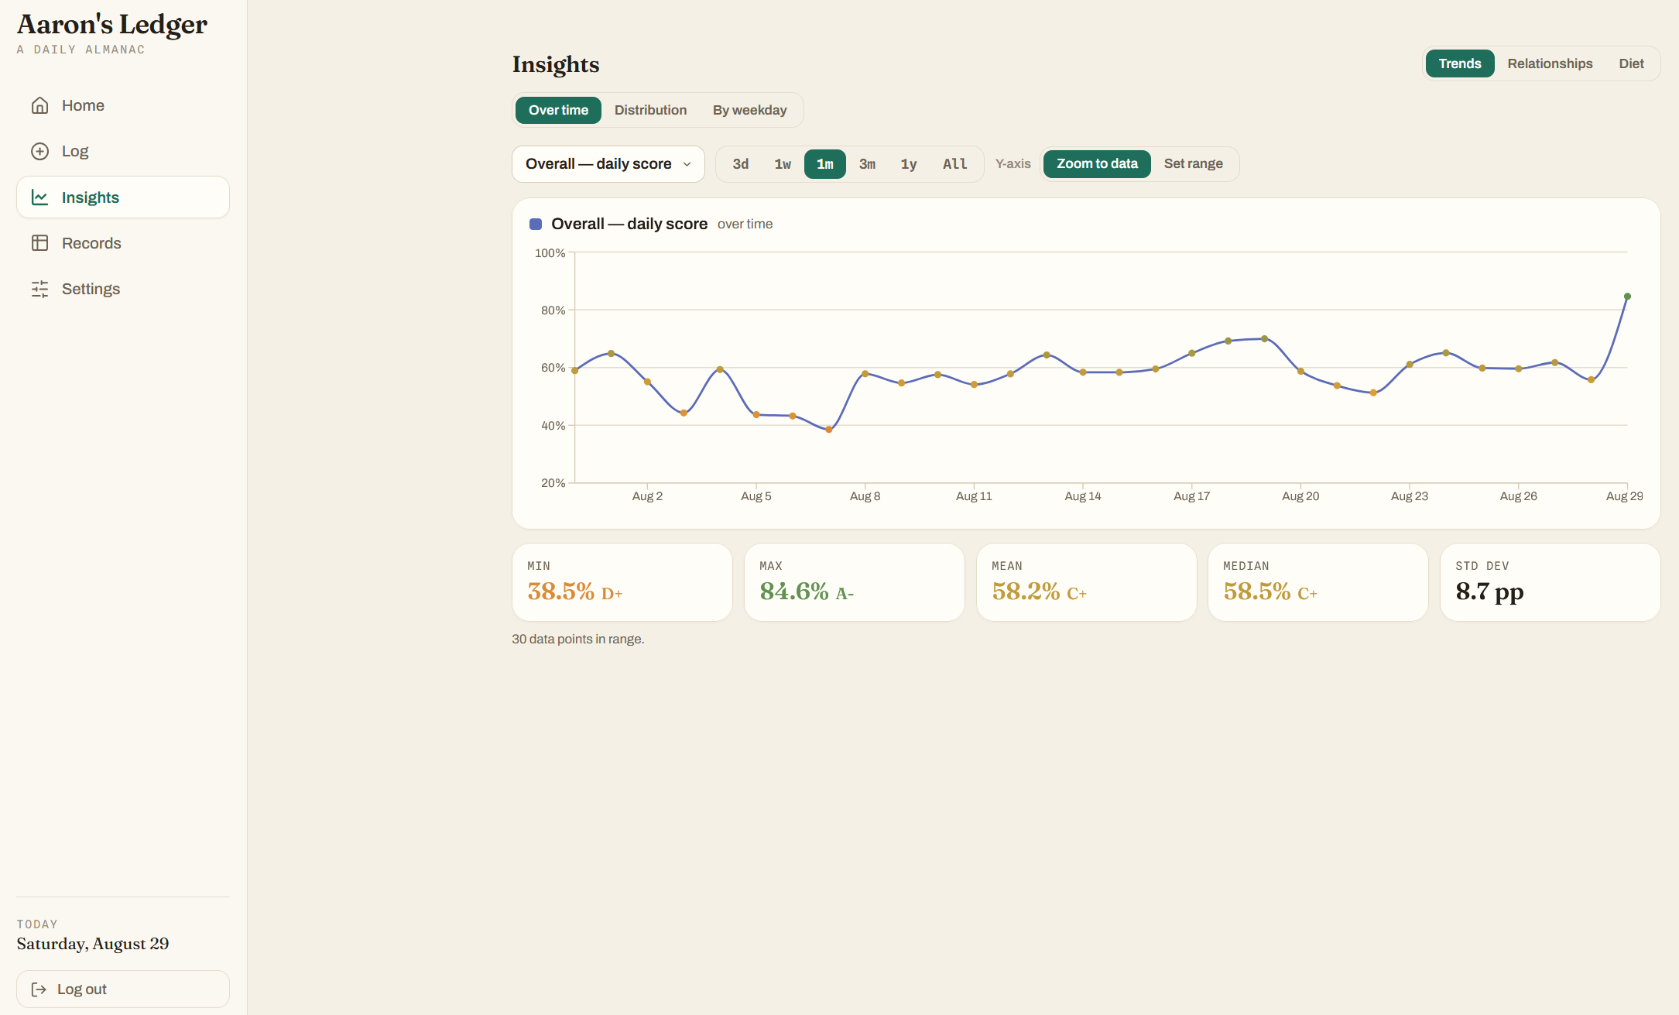Set time range to 3m
Screen dimensions: 1679x1015
tap(867, 164)
